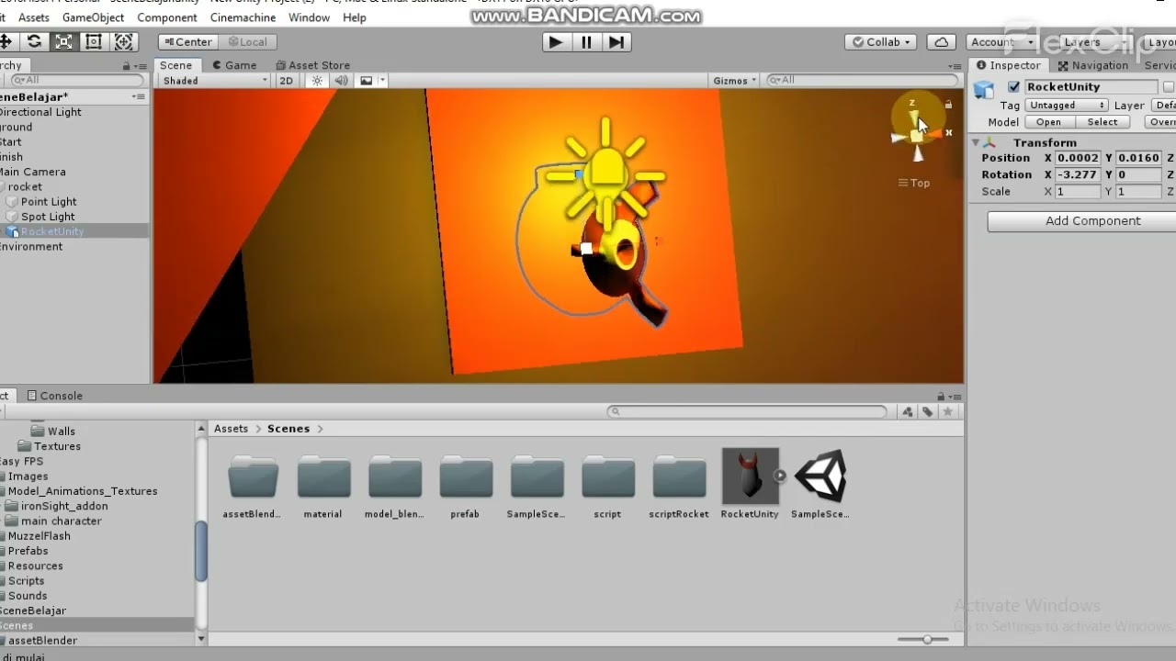Click search by type icon

(908, 412)
